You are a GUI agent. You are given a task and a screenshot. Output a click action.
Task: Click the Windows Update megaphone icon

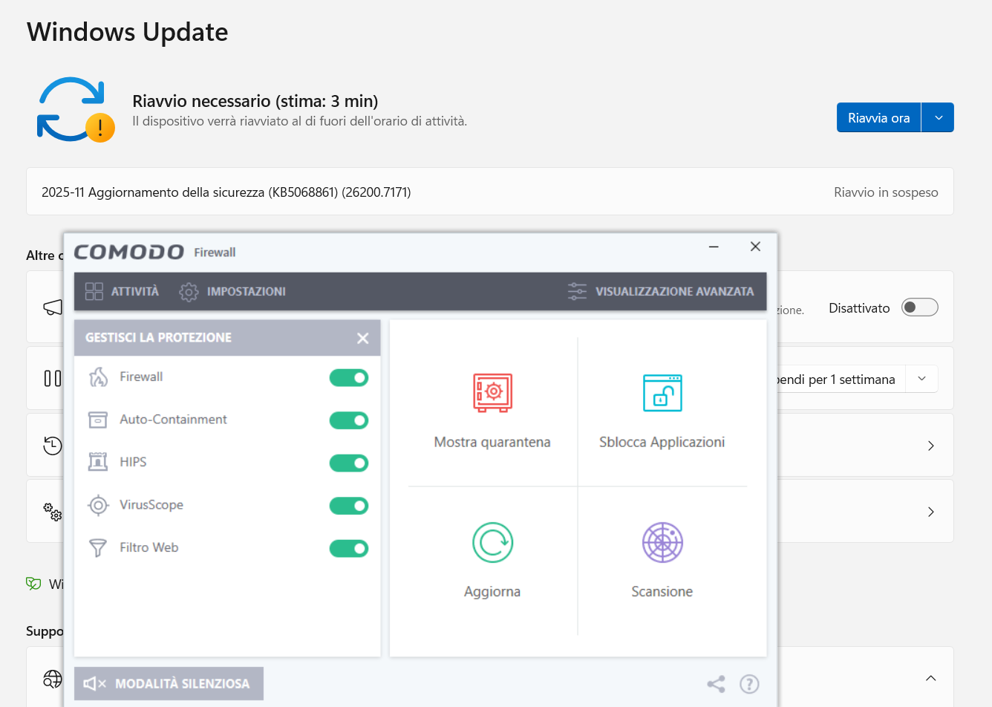tap(53, 307)
